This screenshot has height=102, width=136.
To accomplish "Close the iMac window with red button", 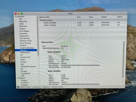I will click(16, 14).
